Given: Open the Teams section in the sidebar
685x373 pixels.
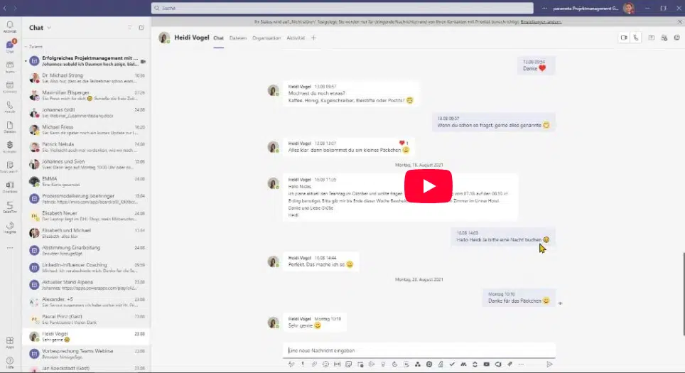Looking at the screenshot, I should click(x=10, y=67).
